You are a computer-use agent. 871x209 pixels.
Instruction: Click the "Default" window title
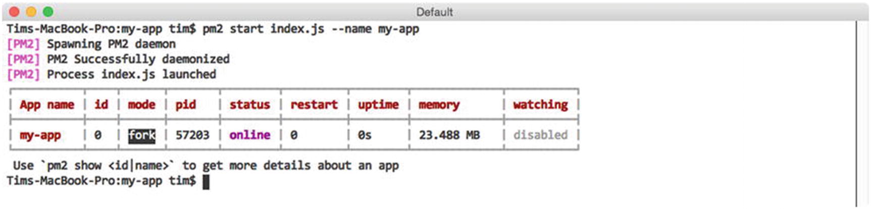[x=434, y=12]
